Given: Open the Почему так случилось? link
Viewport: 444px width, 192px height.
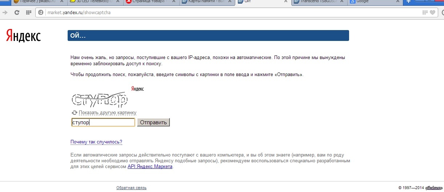Looking at the screenshot, I should [x=96, y=142].
